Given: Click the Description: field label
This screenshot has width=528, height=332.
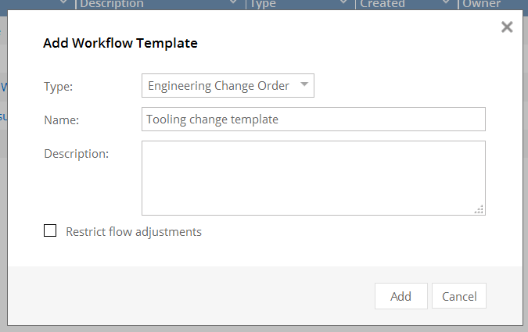Looking at the screenshot, I should click(76, 153).
